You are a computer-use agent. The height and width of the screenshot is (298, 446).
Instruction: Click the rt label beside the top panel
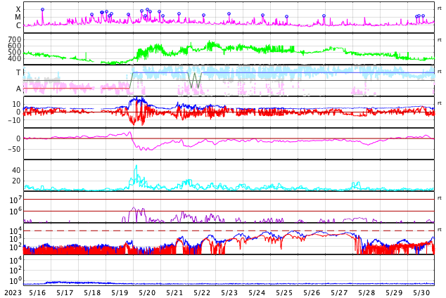439,8
